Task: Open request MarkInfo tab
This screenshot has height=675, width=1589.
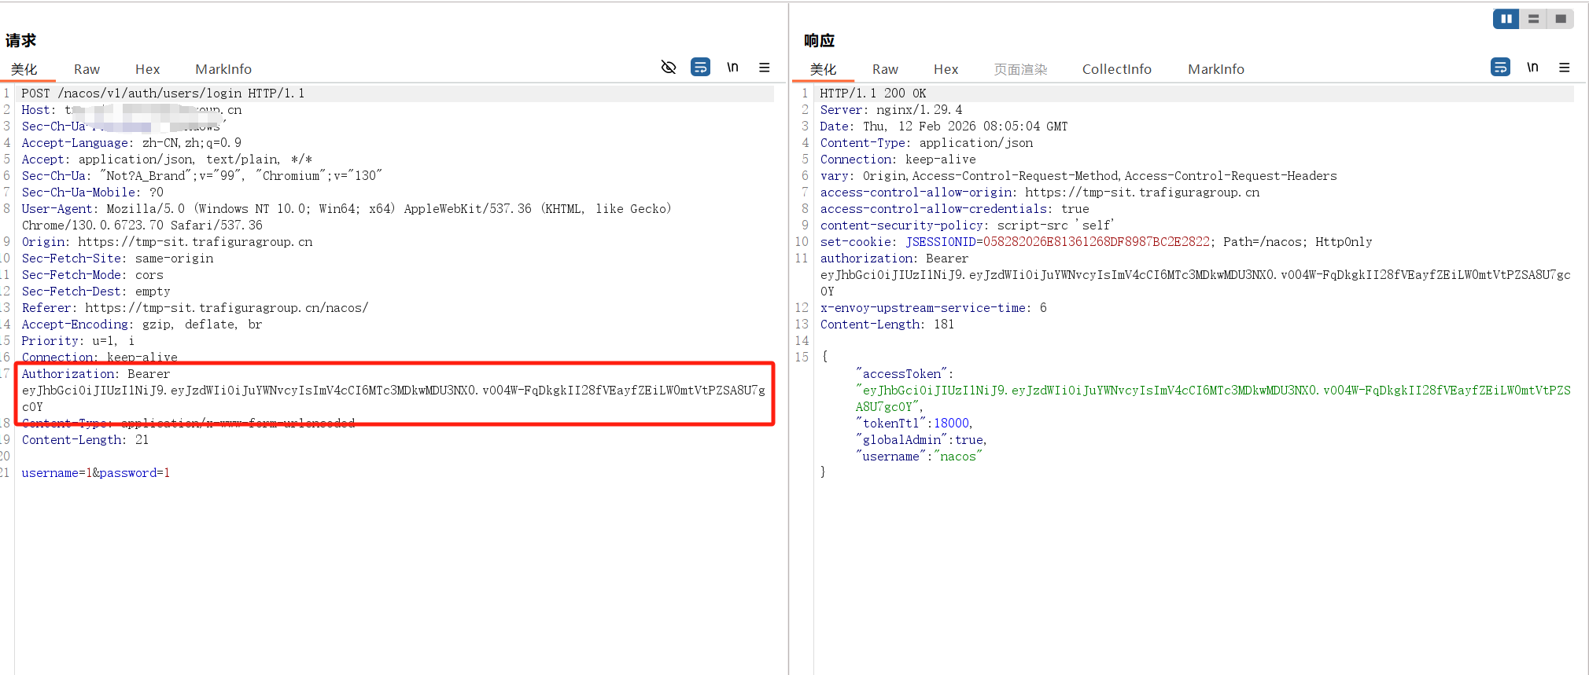Action: pos(223,69)
